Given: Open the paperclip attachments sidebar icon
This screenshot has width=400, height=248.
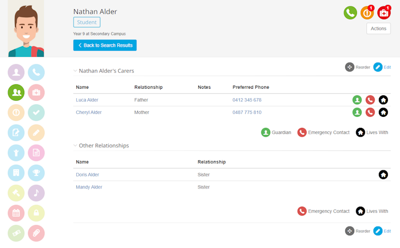Looking at the screenshot, I should click(36, 233).
